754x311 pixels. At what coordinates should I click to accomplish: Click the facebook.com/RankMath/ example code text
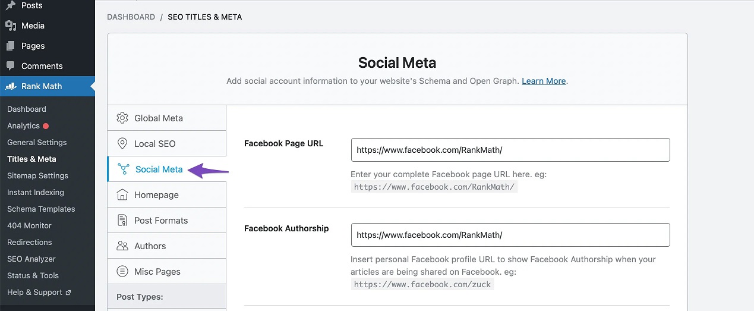435,187
